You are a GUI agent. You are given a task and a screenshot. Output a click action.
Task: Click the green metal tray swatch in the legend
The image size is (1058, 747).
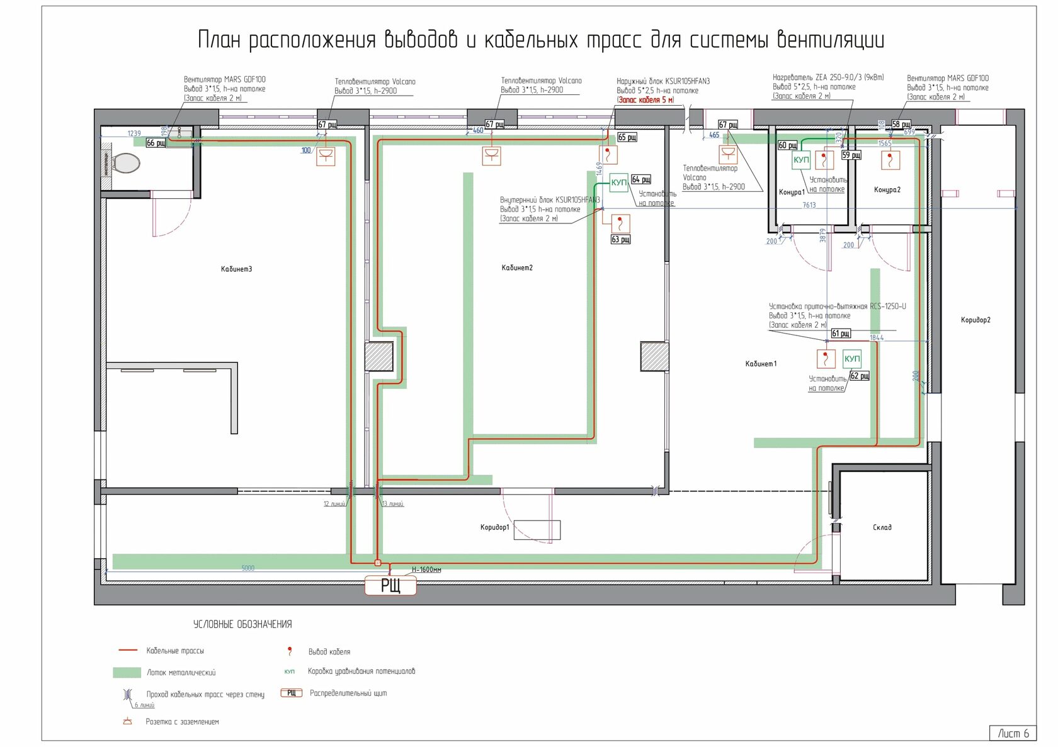(127, 673)
